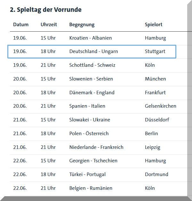Viewport: 192px width, 201px height.
Task: Click the Niederlande - Frankreich match
Action: [96, 147]
